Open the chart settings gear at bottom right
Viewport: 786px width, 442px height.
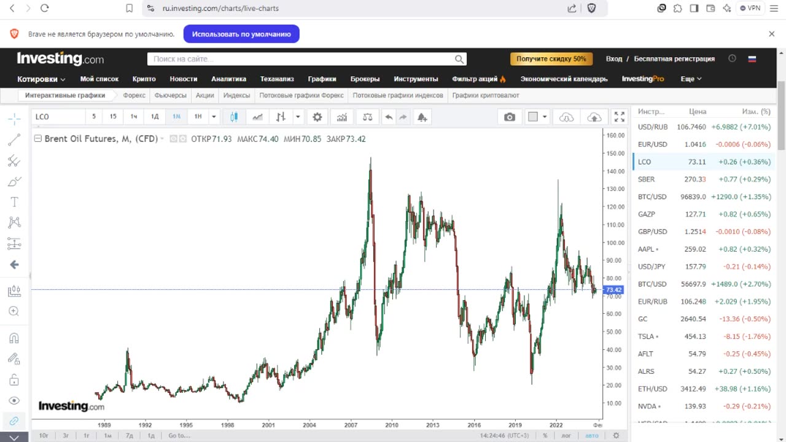616,435
